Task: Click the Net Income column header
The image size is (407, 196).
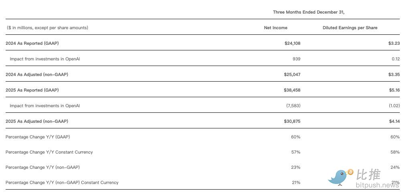Action: point(275,28)
